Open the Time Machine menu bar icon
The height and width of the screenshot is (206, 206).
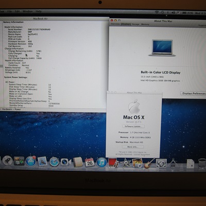click(162, 12)
